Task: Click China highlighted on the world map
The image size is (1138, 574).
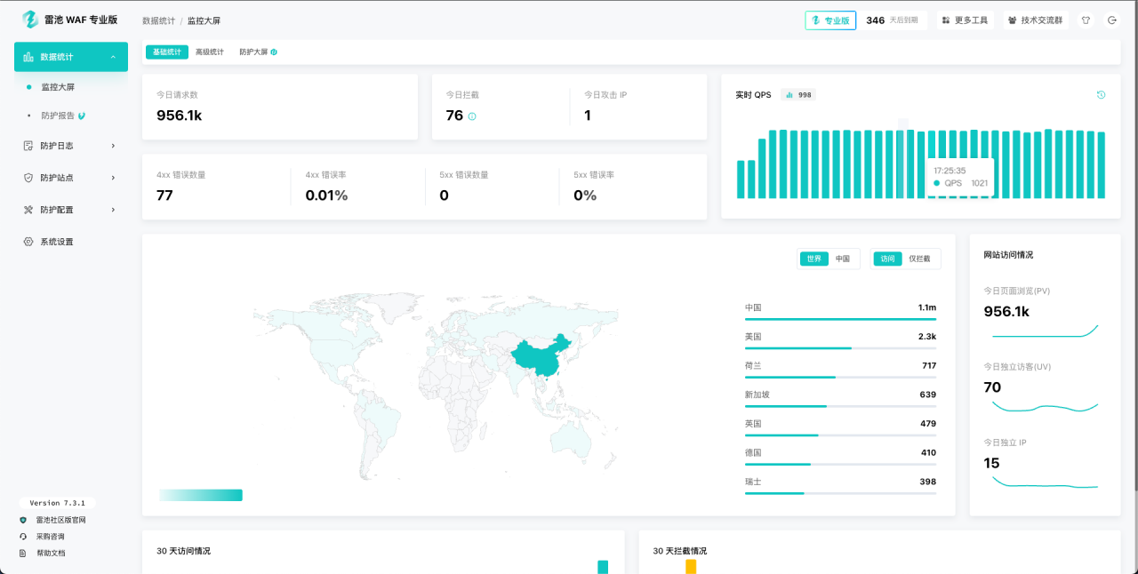Action: [x=541, y=355]
